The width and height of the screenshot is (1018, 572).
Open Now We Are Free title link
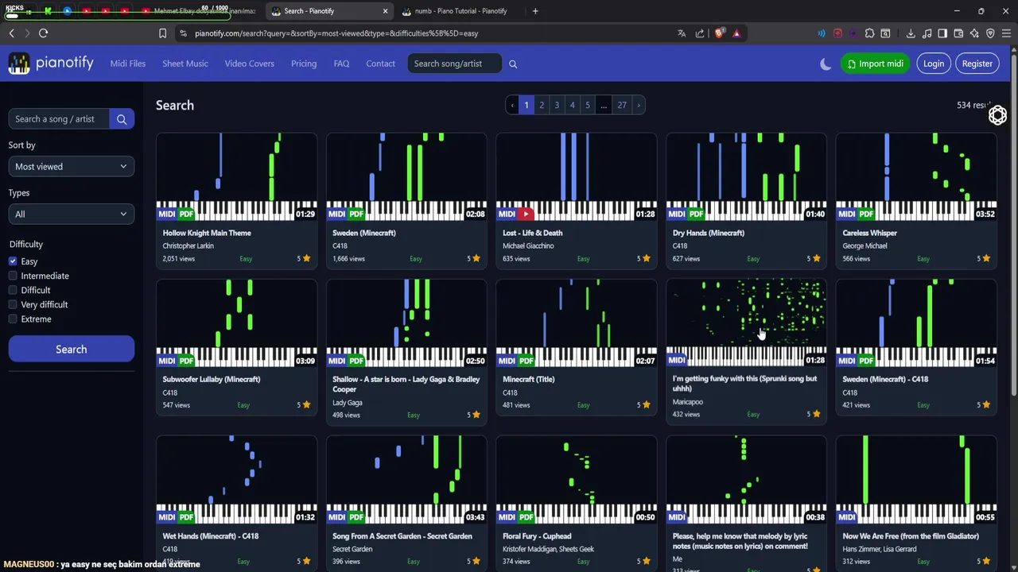[910, 536]
